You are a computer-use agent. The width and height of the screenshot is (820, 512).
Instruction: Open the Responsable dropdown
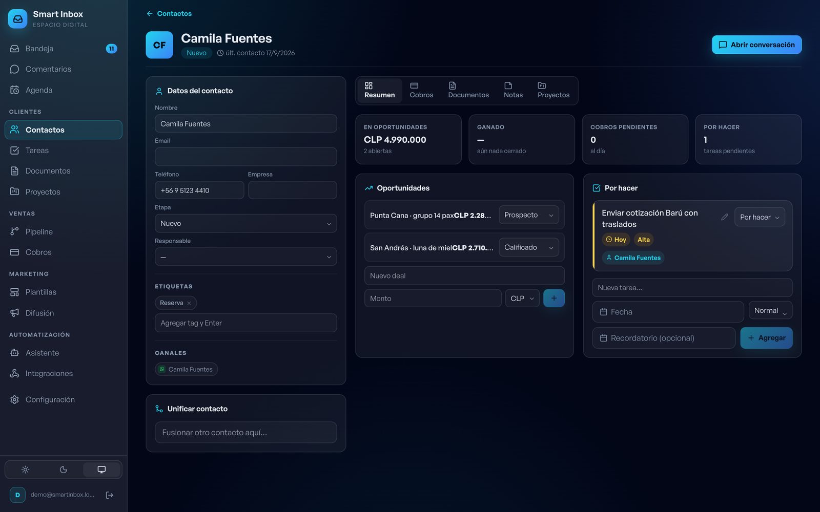tap(246, 257)
